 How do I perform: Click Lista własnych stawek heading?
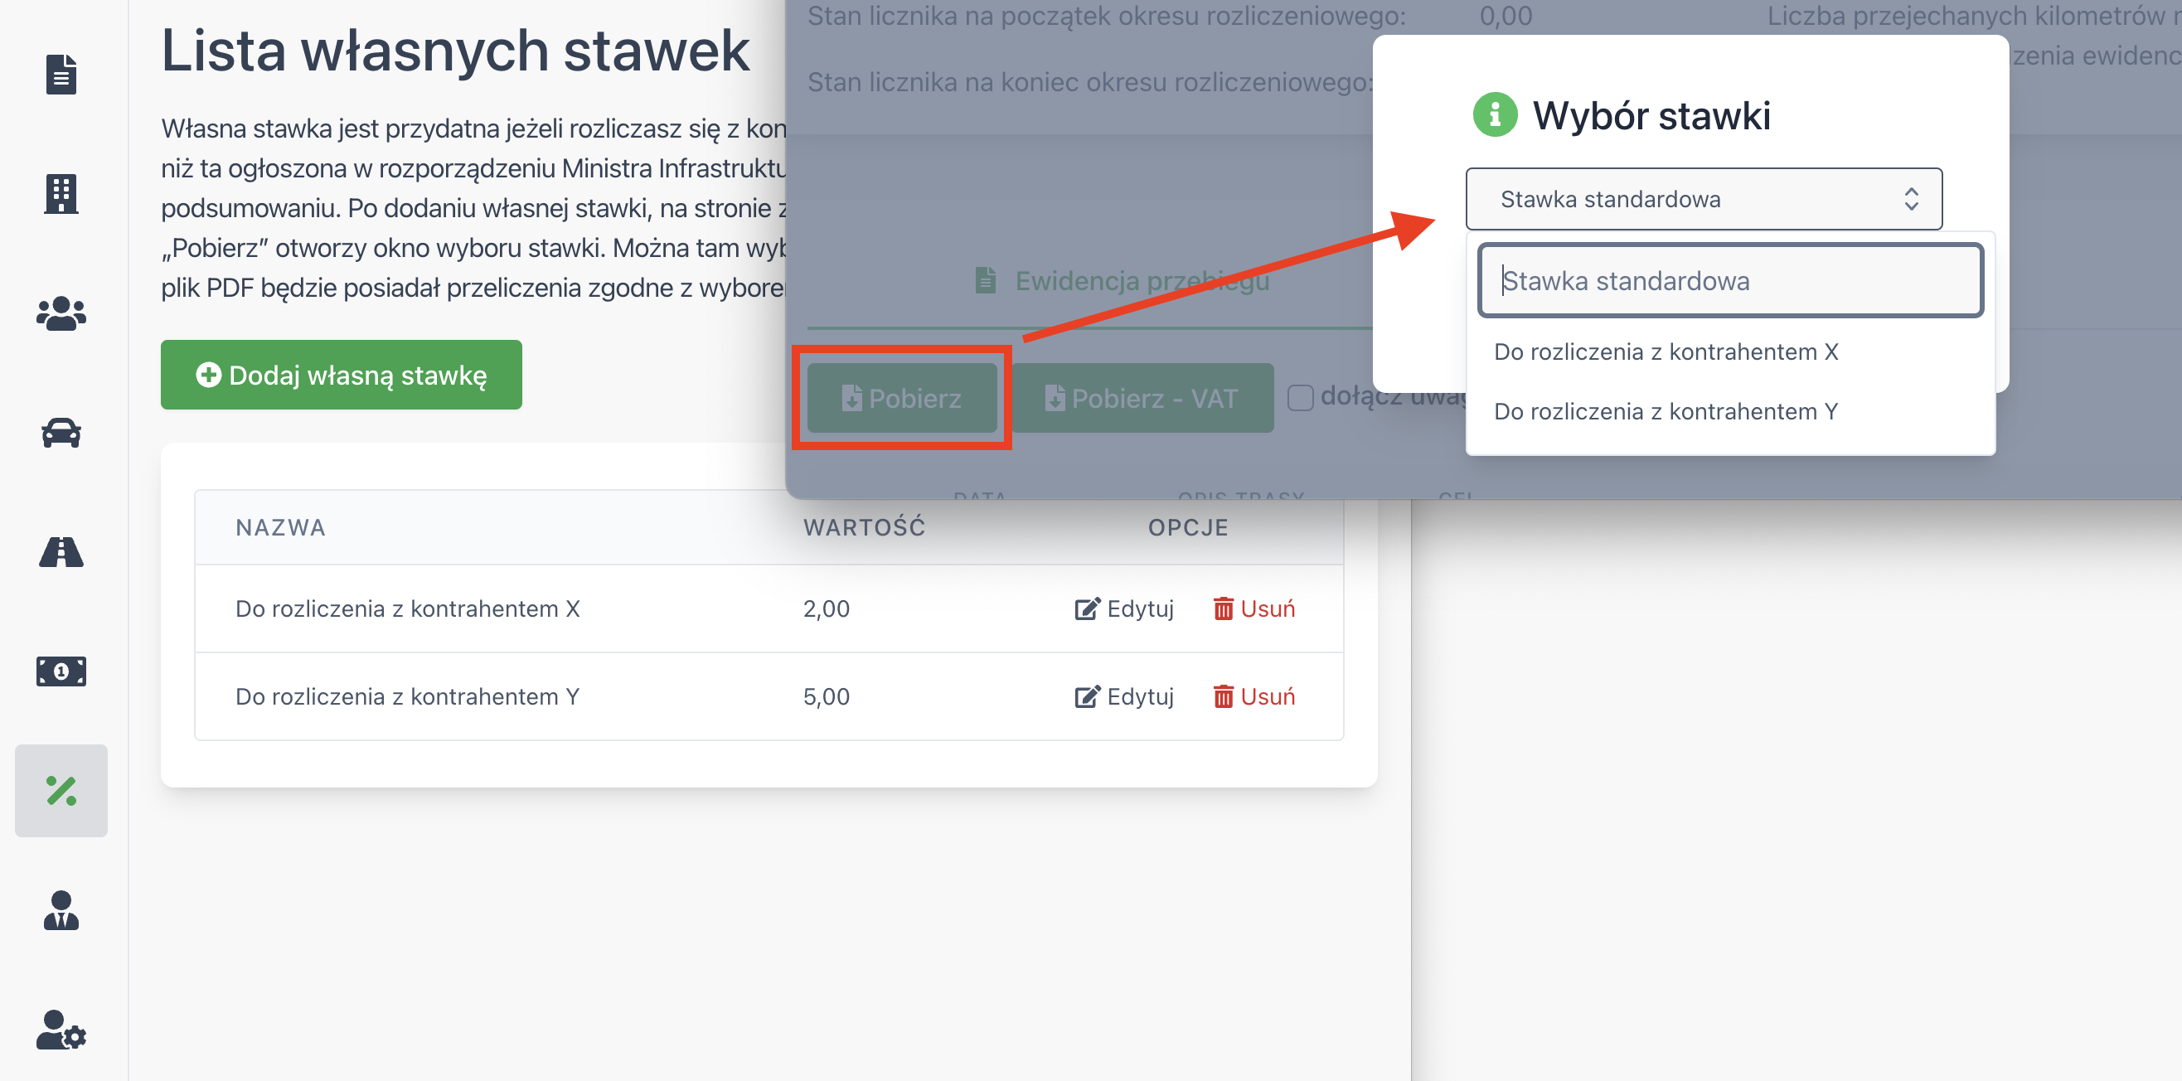(455, 50)
